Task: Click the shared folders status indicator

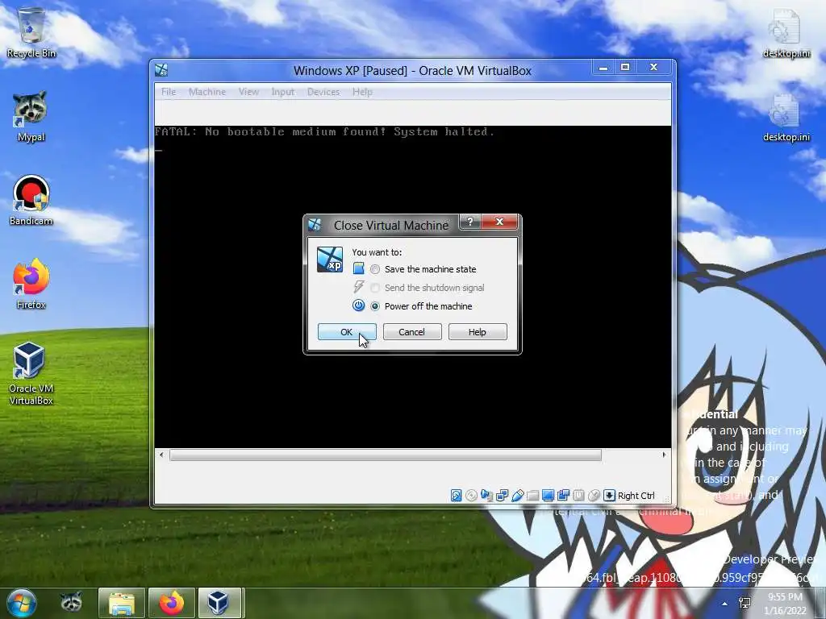Action: (x=532, y=496)
